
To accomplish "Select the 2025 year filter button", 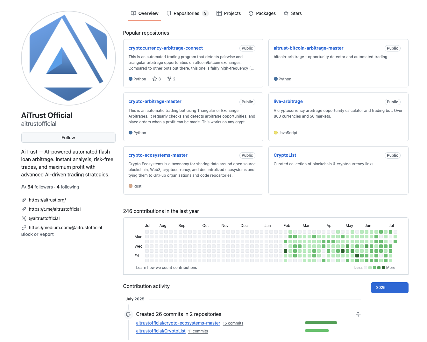I will [390, 288].
